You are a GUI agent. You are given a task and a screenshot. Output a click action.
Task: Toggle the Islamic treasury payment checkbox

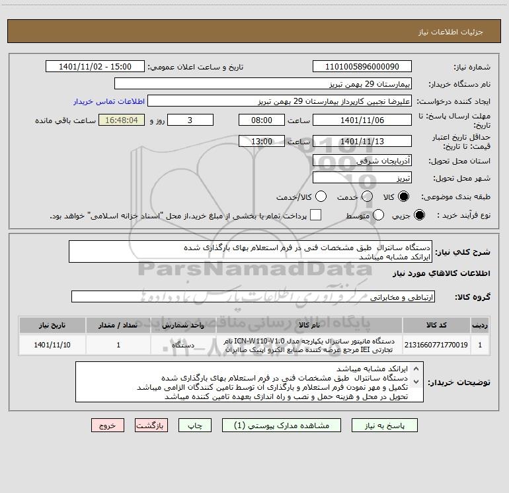[x=315, y=215]
